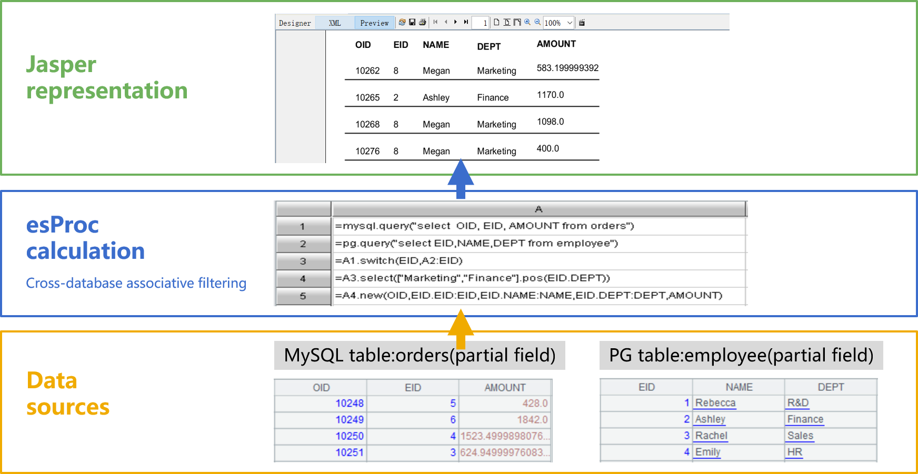Select row header 2 in the esProc grid
Viewport: 918px width, 474px height.
click(x=303, y=244)
